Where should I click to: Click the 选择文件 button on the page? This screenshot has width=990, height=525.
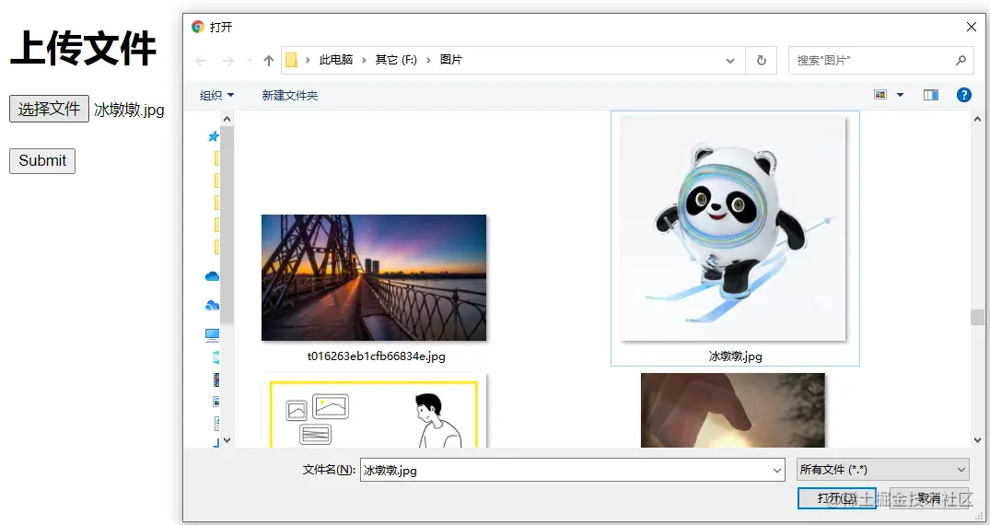click(49, 109)
